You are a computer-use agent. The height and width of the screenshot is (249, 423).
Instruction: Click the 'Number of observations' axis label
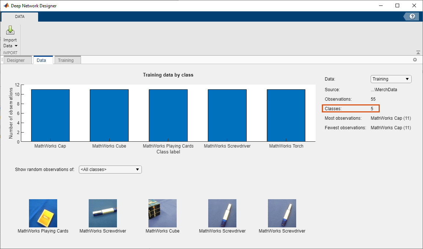coord(11,113)
